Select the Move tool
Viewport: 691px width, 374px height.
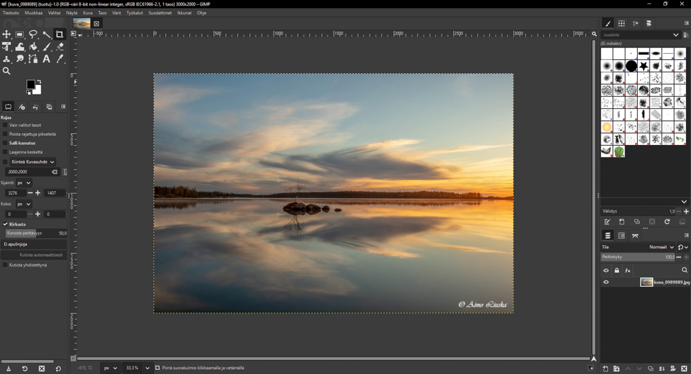click(7, 35)
